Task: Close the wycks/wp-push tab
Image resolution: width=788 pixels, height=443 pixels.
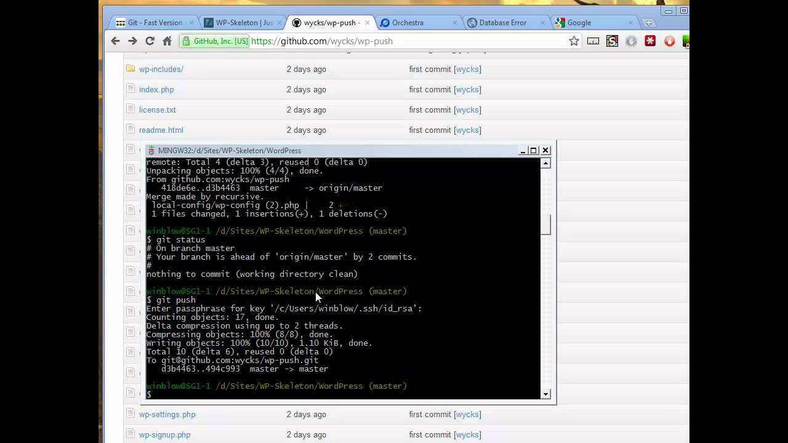Action: [x=367, y=23]
